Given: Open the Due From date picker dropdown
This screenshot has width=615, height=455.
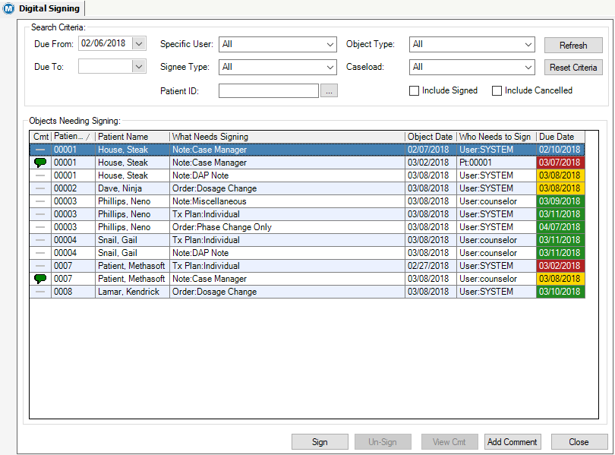Looking at the screenshot, I should click(x=139, y=43).
